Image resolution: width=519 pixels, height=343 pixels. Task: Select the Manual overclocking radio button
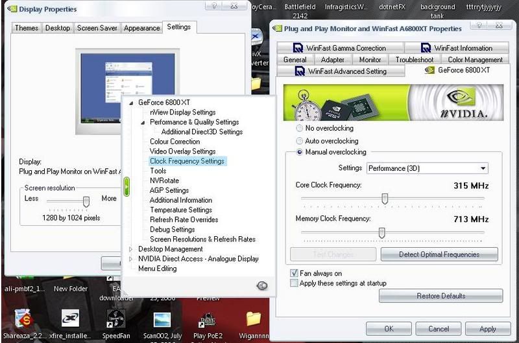click(x=300, y=152)
